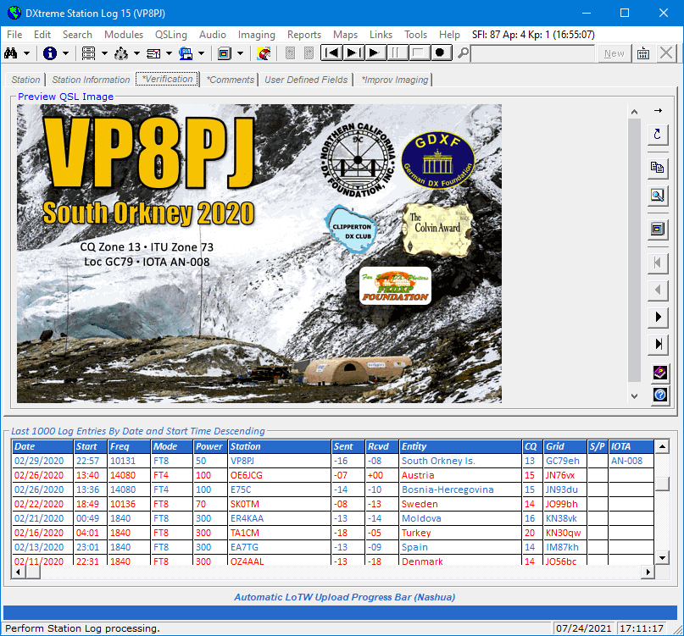Viewport: 684px width, 636px height.
Task: Click the QSL card mail icon
Action: 153,53
